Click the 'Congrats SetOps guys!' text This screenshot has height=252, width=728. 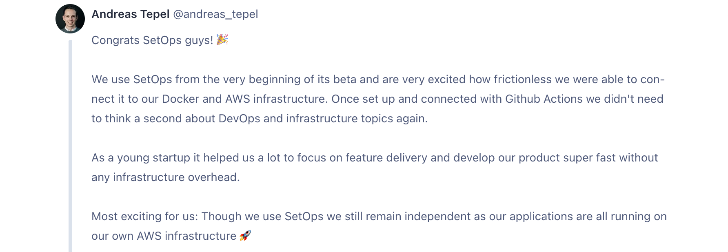pyautogui.click(x=152, y=40)
